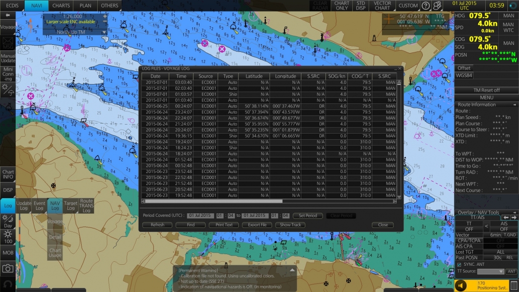Toggle the HDG source MAN button
This screenshot has width=519, height=292.
coord(508,16)
